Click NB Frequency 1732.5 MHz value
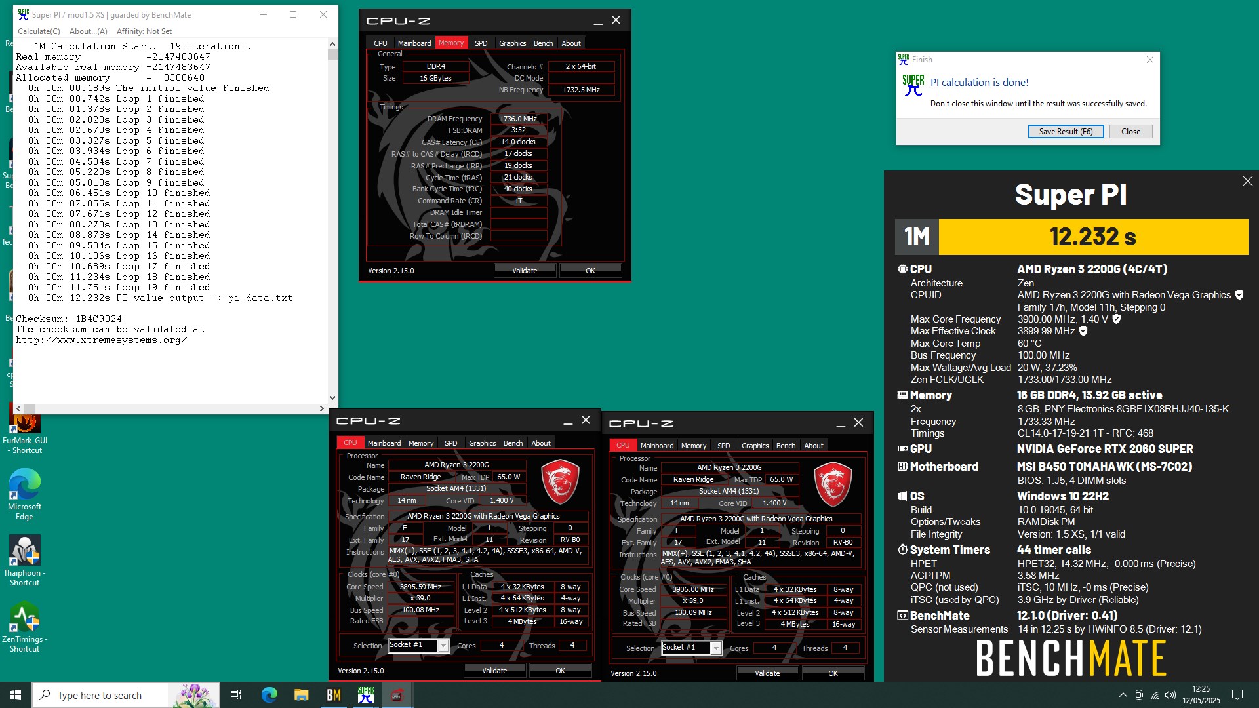Image resolution: width=1259 pixels, height=708 pixels. point(581,90)
